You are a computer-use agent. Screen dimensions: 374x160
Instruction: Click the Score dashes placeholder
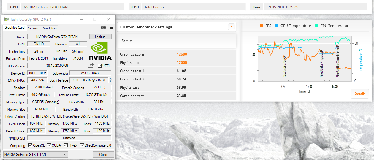click(x=186, y=41)
